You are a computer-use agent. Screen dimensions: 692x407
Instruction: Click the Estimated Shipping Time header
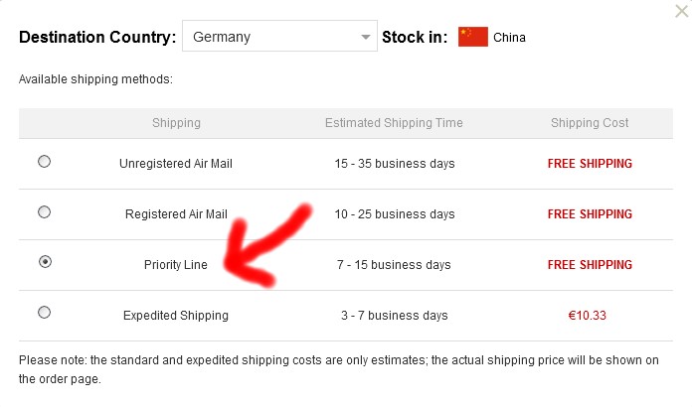pyautogui.click(x=394, y=123)
